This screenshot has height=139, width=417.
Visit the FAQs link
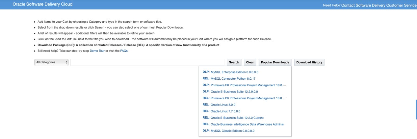[x=124, y=51]
